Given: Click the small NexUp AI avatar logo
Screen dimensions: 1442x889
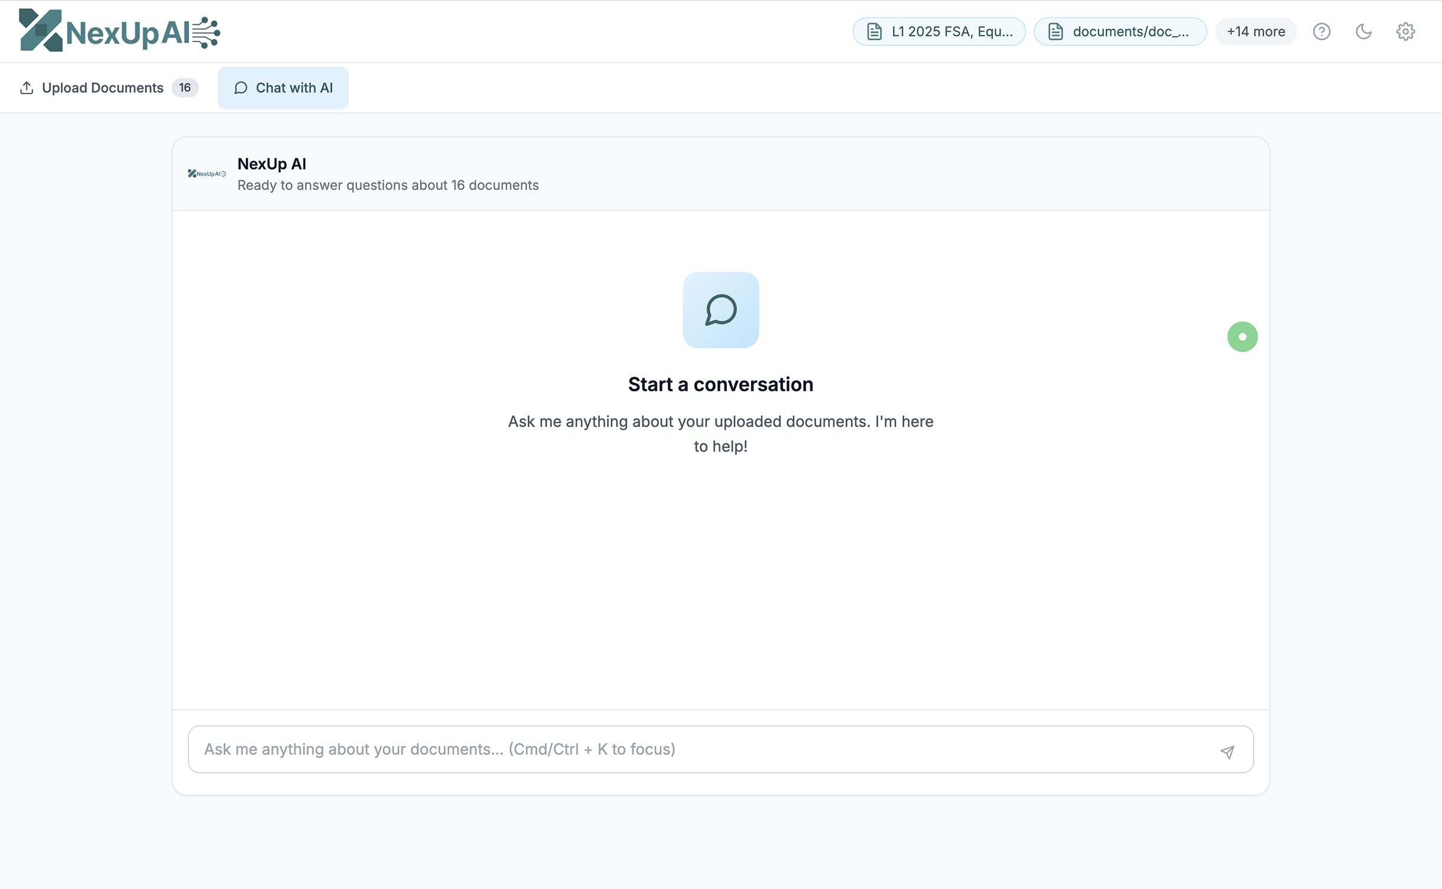Looking at the screenshot, I should click(x=207, y=174).
